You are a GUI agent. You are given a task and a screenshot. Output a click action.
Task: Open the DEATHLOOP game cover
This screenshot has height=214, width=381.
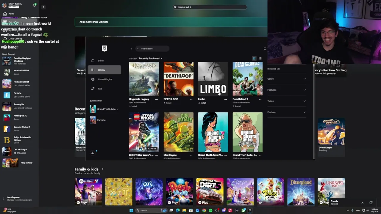point(179,79)
